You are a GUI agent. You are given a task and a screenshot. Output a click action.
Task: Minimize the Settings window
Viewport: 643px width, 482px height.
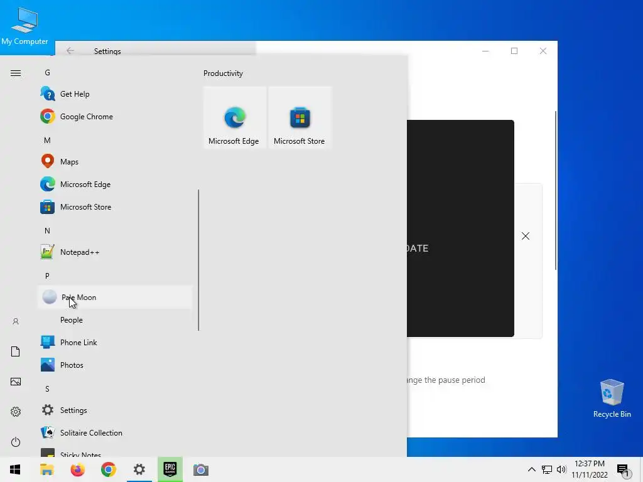pyautogui.click(x=485, y=51)
